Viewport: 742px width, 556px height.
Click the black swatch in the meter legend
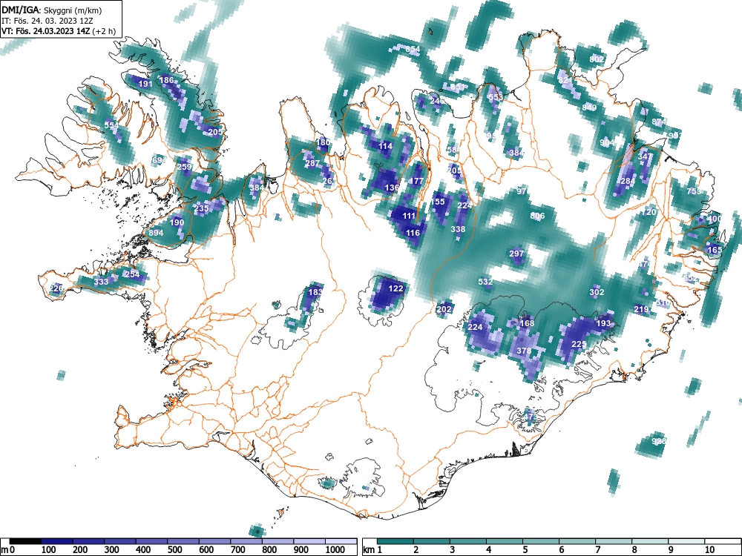(x=25, y=541)
